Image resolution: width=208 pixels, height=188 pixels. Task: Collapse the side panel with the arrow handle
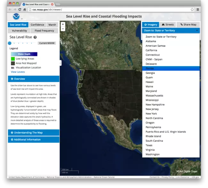[x=60, y=63]
